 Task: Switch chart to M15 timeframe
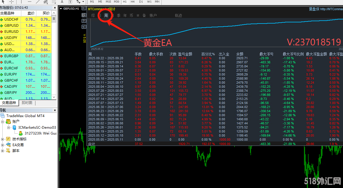click(x=108, y=2)
